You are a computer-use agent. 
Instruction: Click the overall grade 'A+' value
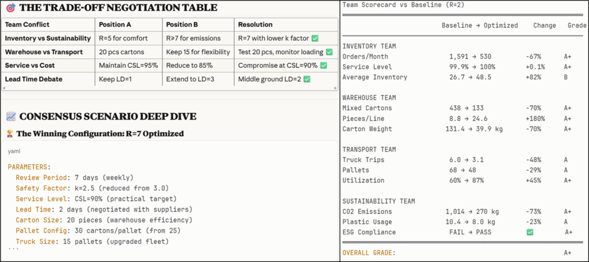[568, 253]
